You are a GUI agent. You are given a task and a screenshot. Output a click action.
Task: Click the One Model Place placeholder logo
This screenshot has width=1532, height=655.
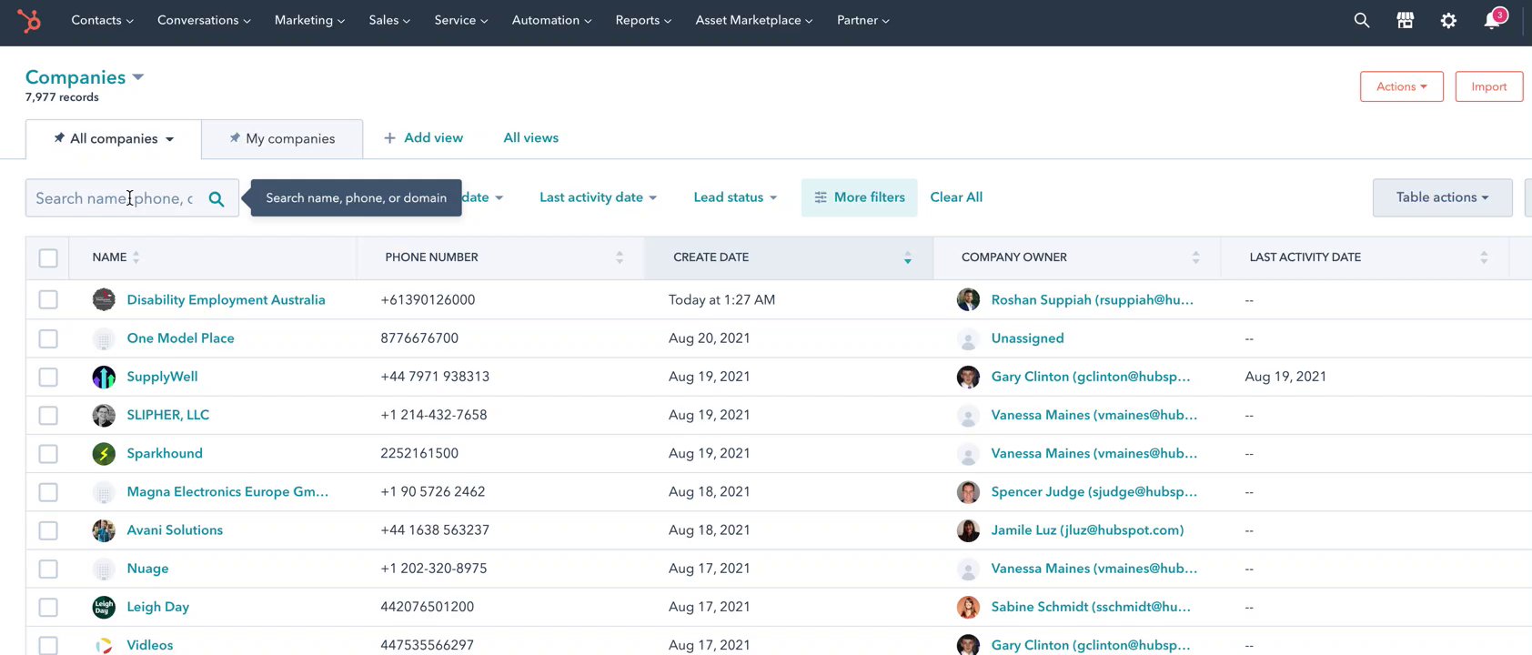pyautogui.click(x=104, y=338)
